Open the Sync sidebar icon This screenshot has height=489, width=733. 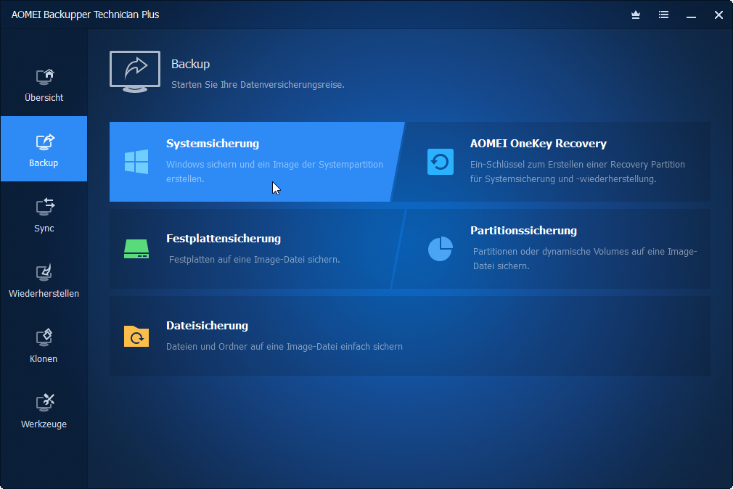[x=45, y=207]
